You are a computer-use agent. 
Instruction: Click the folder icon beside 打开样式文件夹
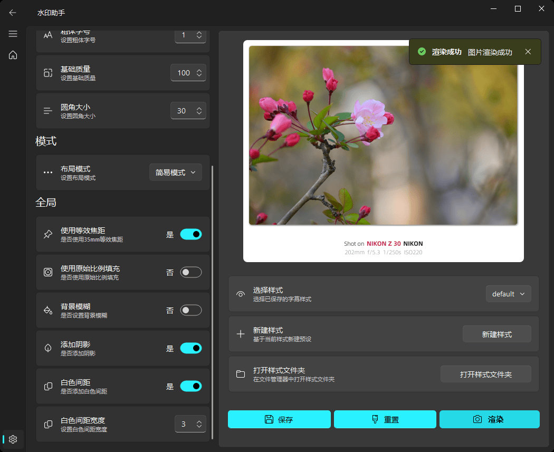(241, 374)
